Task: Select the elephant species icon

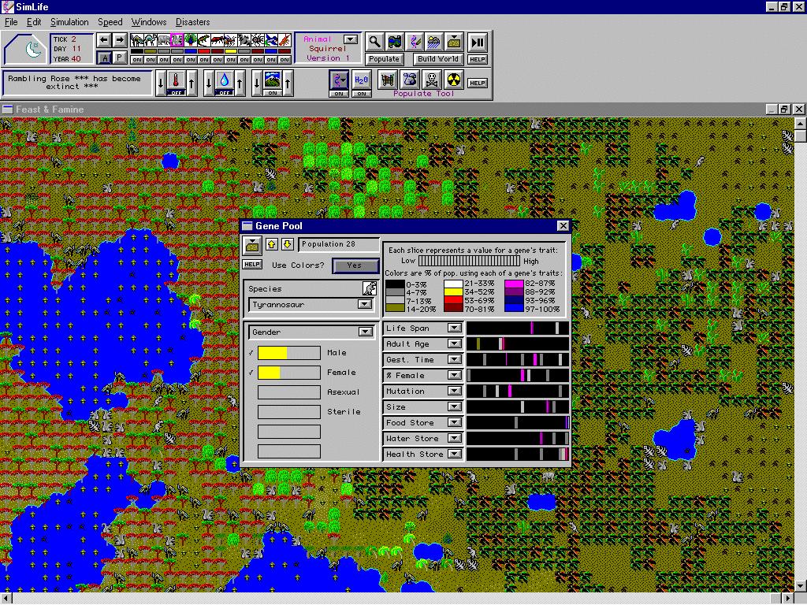Action: click(x=164, y=40)
